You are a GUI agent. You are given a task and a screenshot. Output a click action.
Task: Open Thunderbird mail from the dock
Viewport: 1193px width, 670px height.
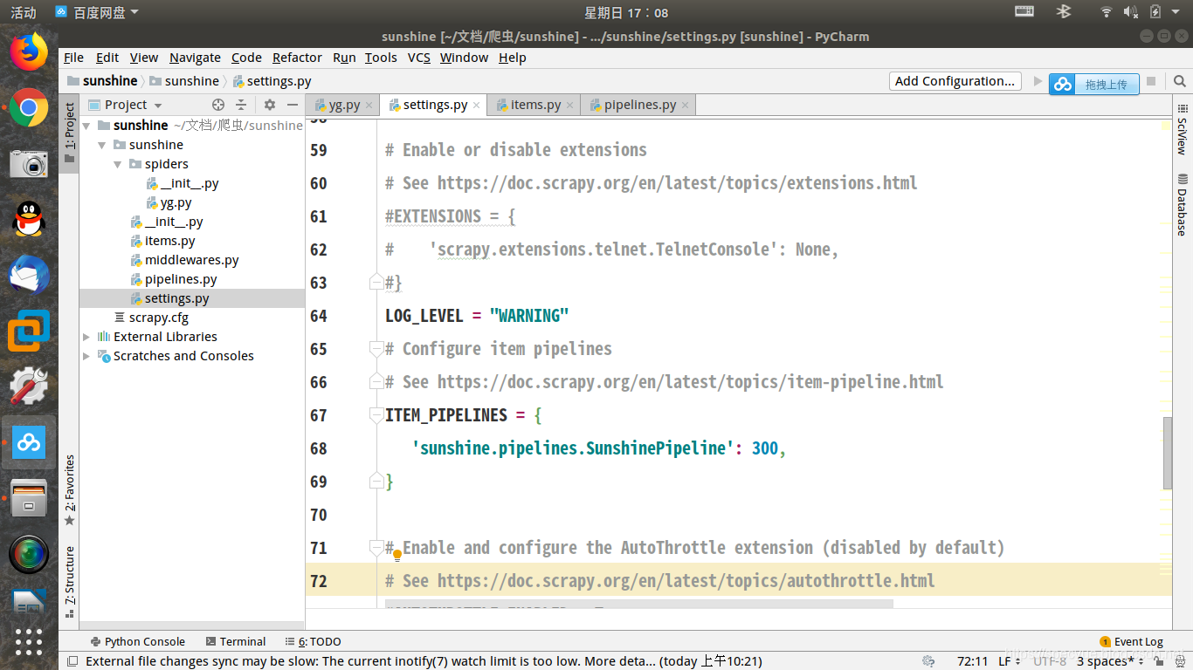(x=29, y=276)
